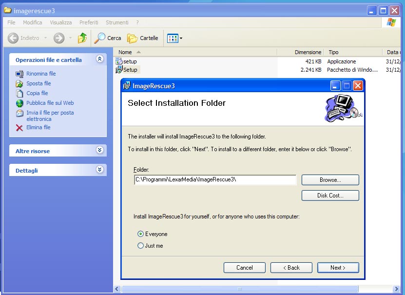Click the Folder path input field
Viewport: 405px width, 295px height.
(x=215, y=180)
